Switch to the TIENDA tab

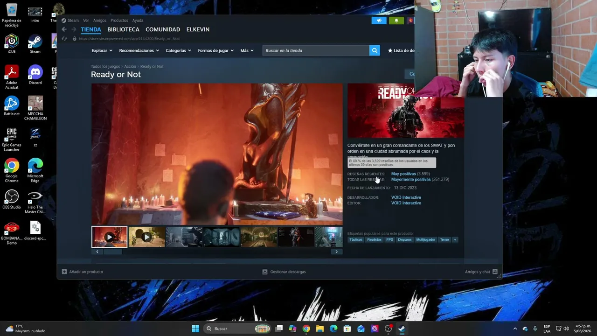91,29
